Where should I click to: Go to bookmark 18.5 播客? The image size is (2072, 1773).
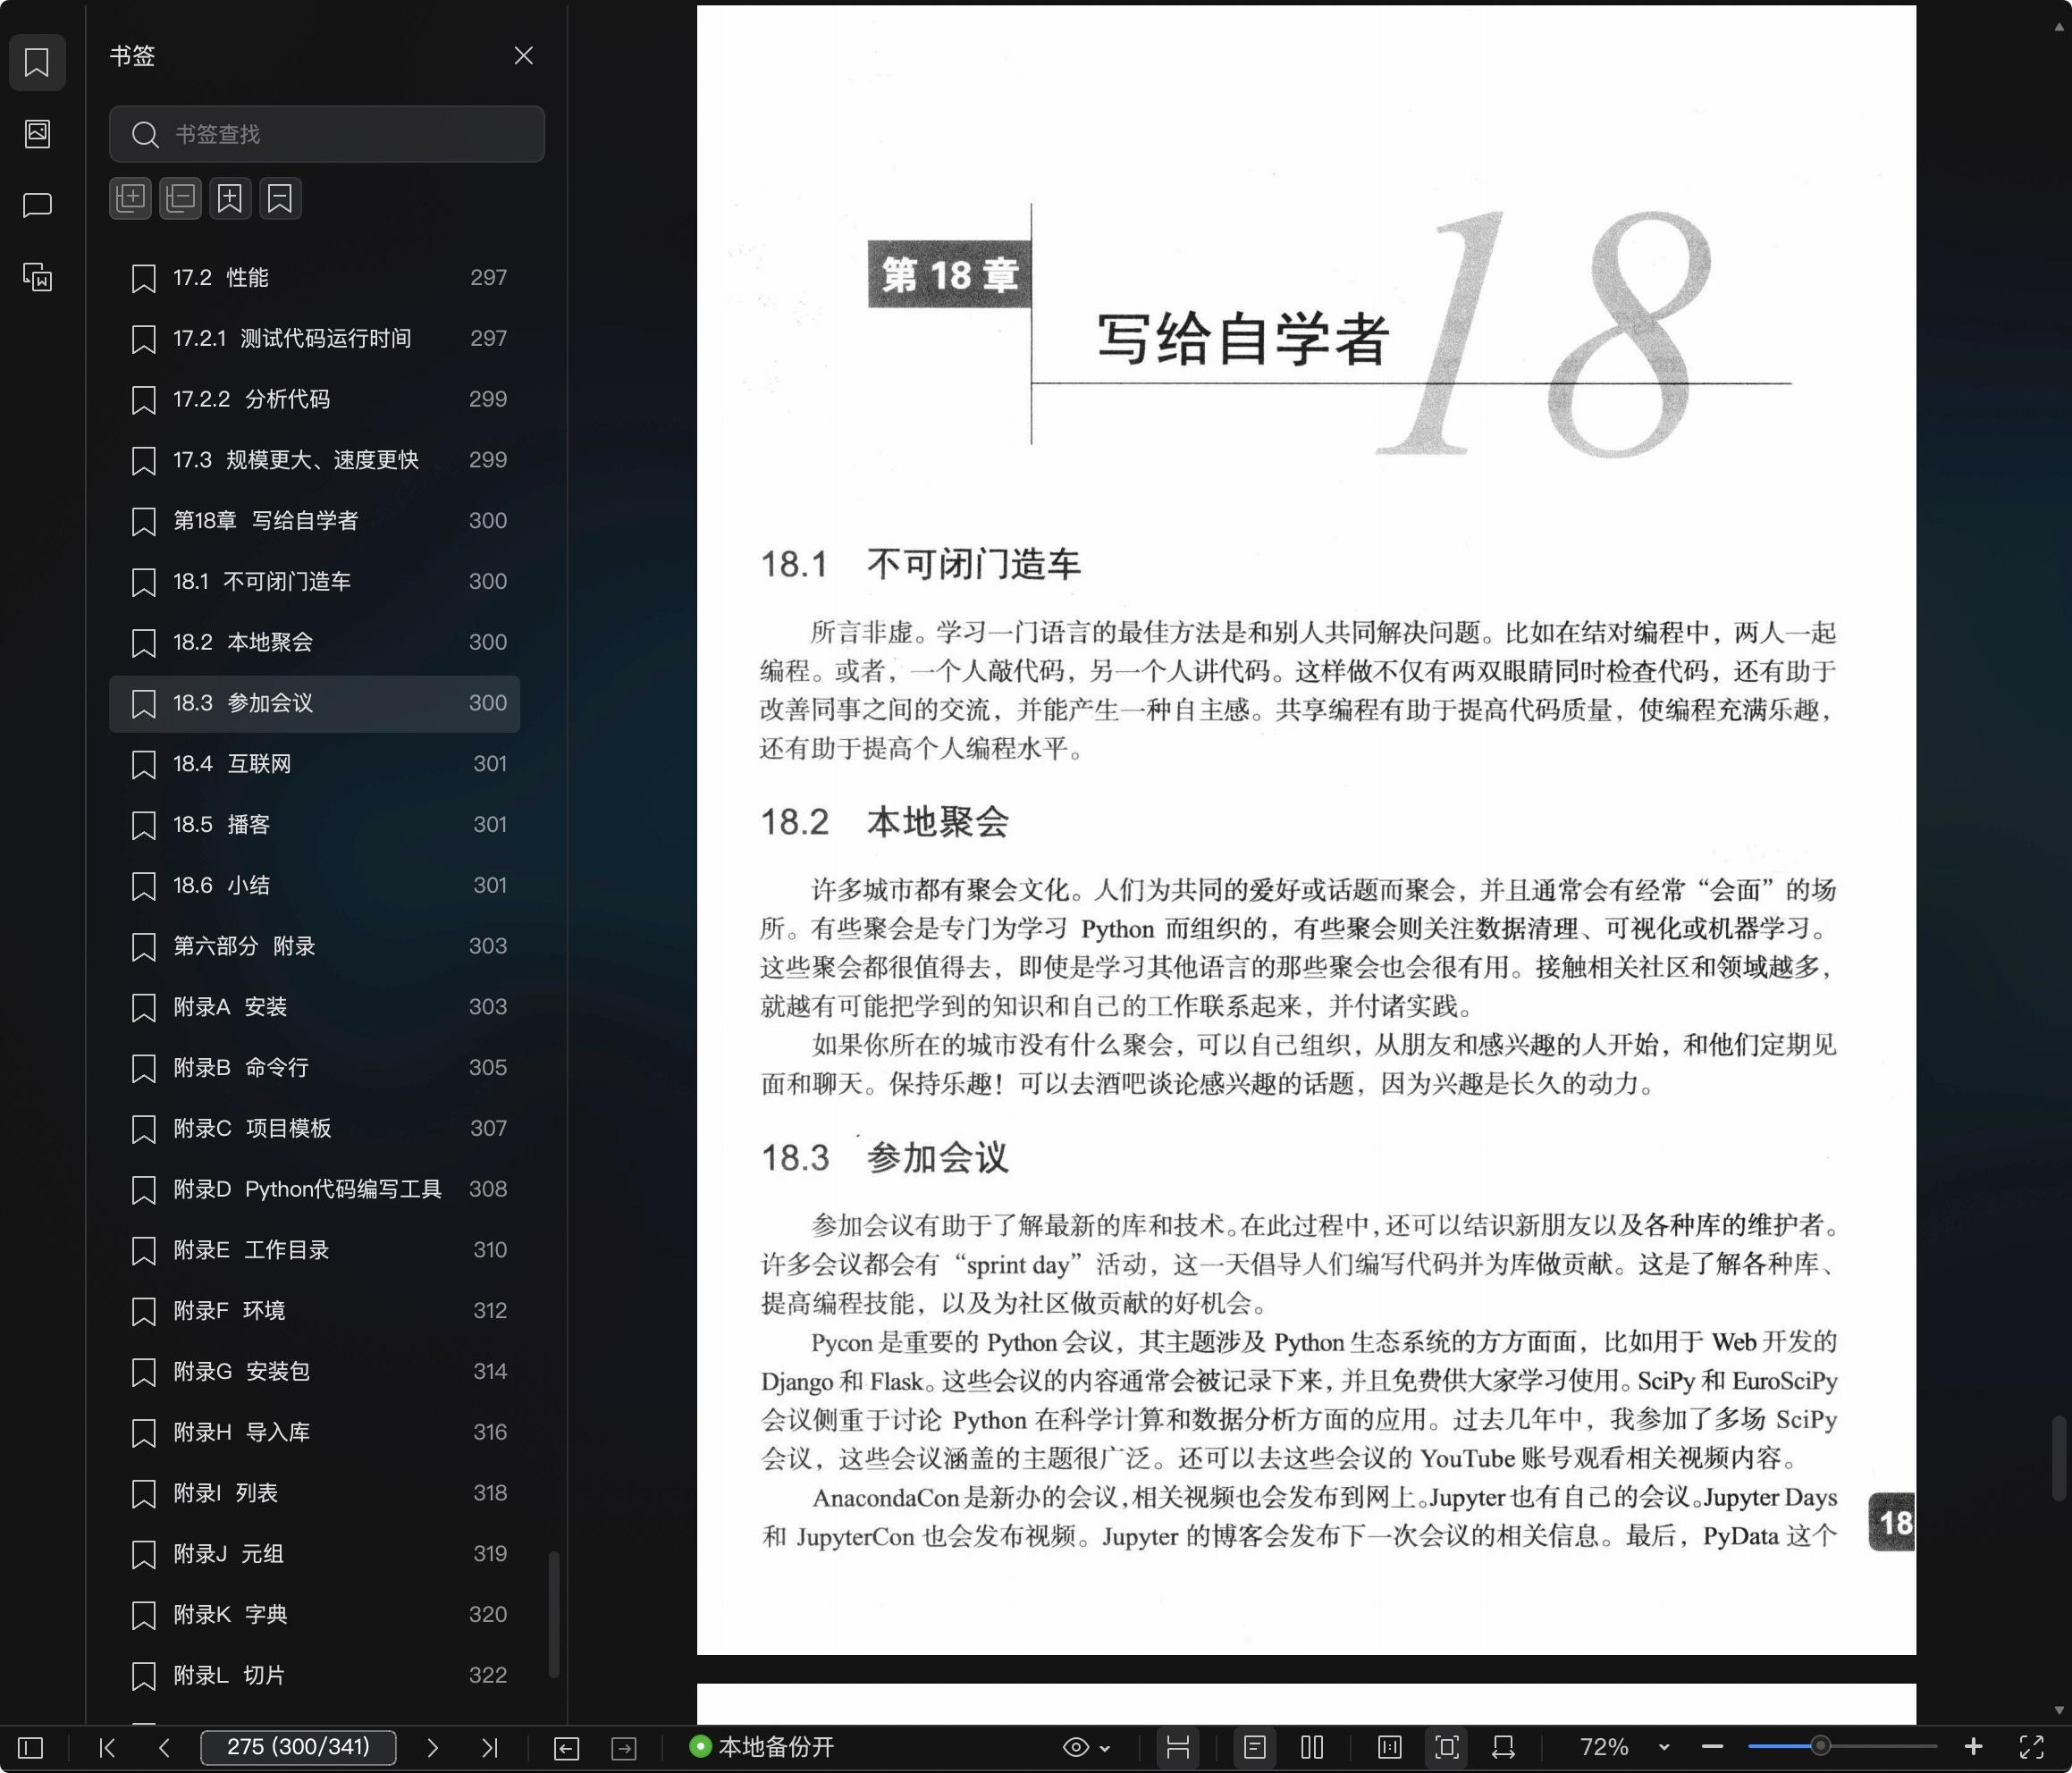pyautogui.click(x=314, y=824)
